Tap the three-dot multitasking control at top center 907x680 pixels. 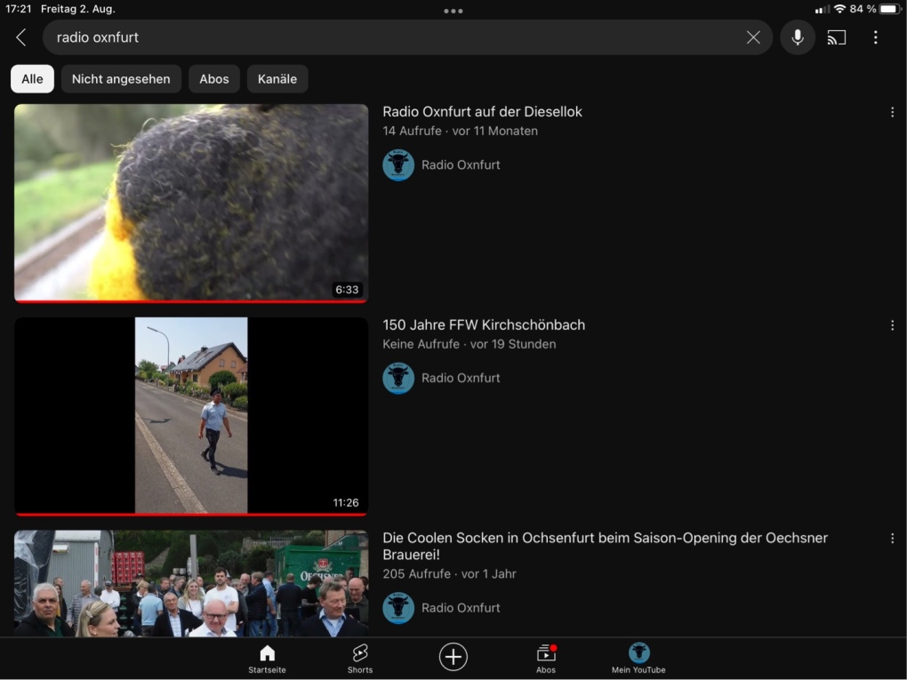click(x=453, y=11)
